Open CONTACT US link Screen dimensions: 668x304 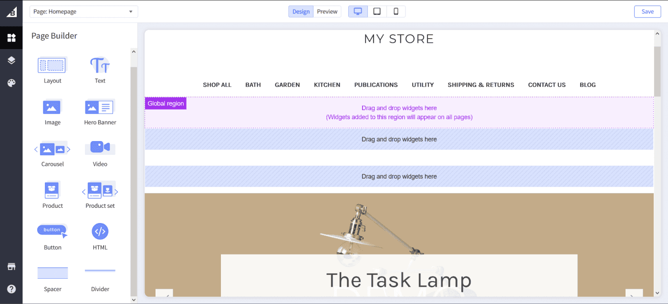tap(547, 85)
